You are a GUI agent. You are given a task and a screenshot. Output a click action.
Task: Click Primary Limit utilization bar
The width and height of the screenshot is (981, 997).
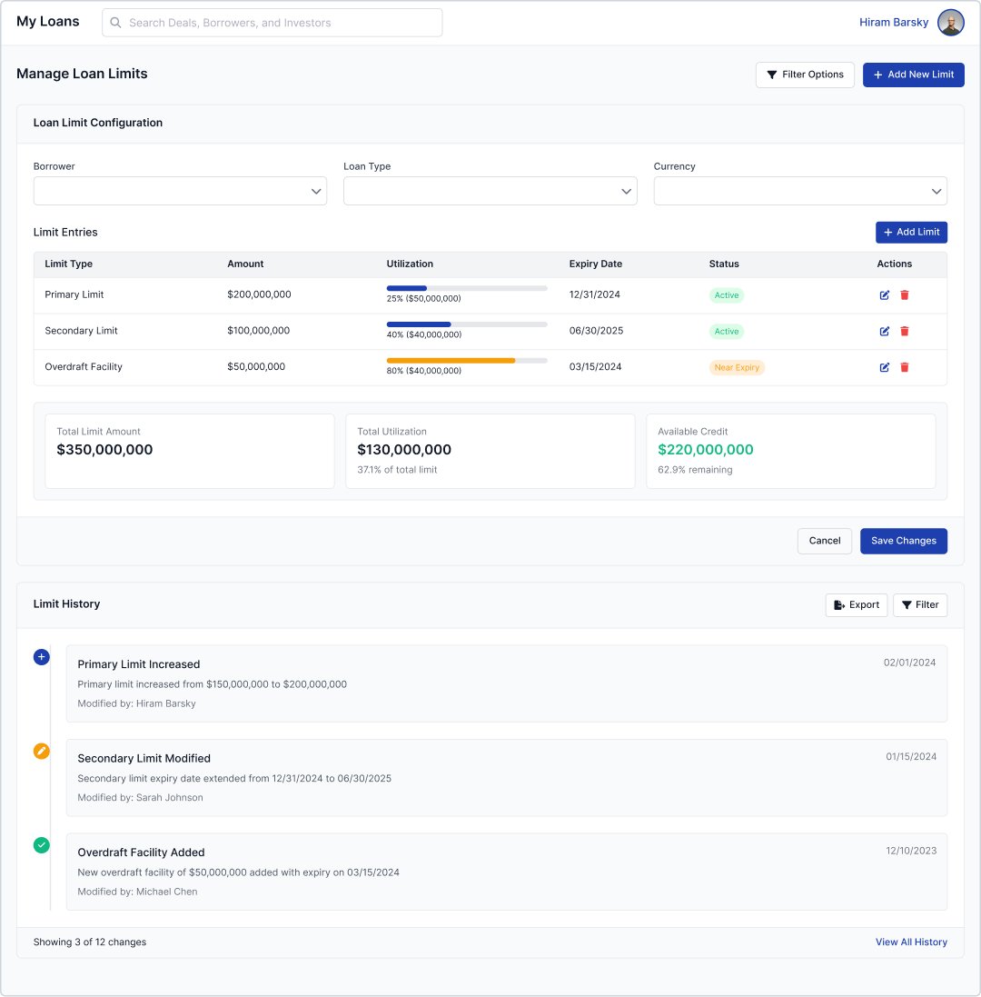click(x=467, y=289)
